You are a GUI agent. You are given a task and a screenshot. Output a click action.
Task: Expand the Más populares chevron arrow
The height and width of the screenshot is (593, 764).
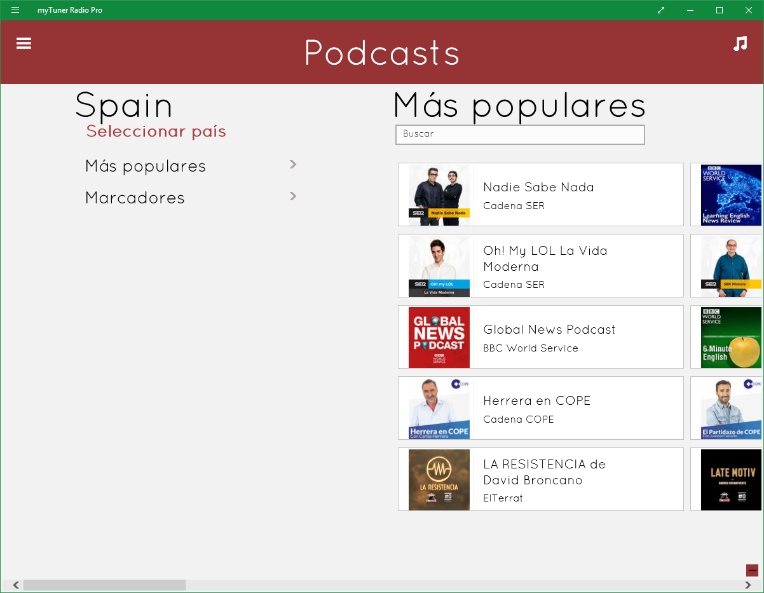(293, 165)
